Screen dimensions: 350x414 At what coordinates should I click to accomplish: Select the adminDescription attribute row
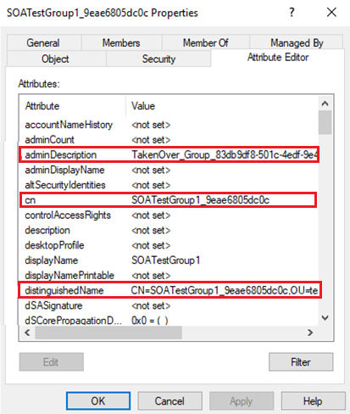click(169, 154)
